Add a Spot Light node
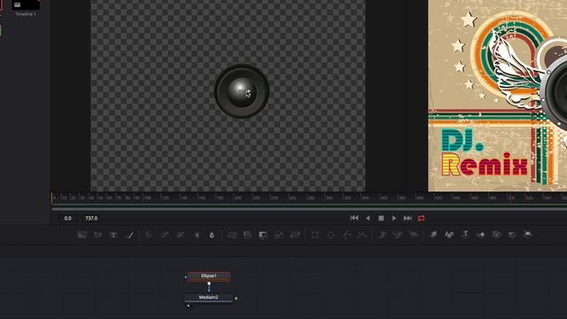The image size is (567, 319). point(512,235)
